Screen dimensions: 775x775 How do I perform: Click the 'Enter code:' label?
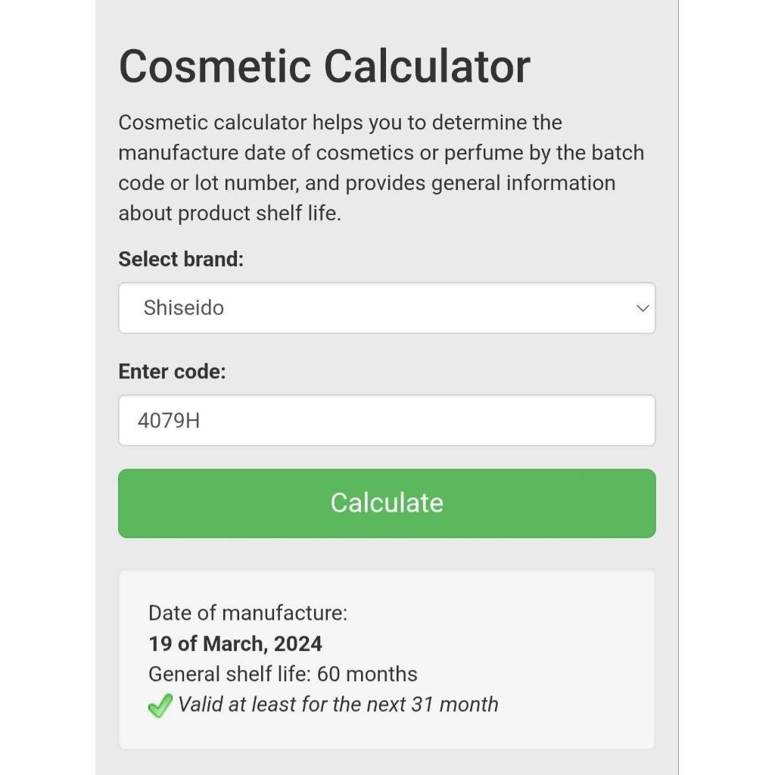172,371
